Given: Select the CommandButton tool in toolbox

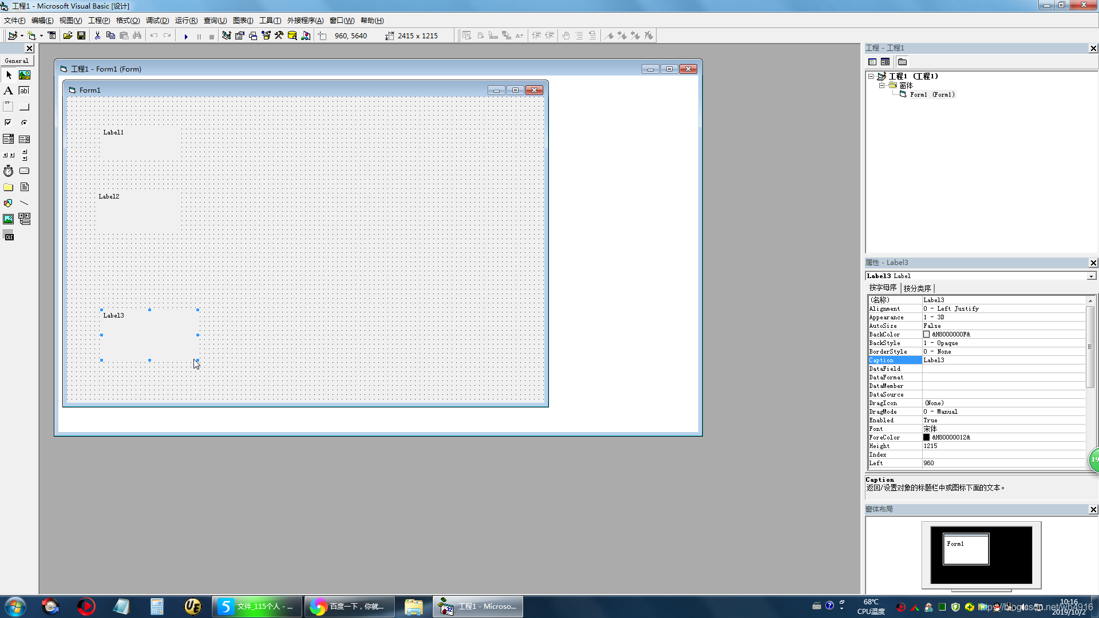Looking at the screenshot, I should click(24, 107).
